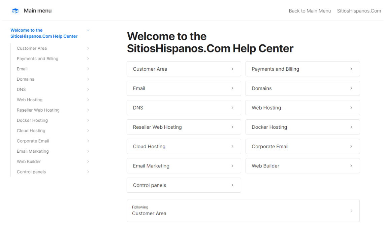This screenshot has width=385, height=227.
Task: Open Web Hosting in the sidebar
Action: [30, 100]
